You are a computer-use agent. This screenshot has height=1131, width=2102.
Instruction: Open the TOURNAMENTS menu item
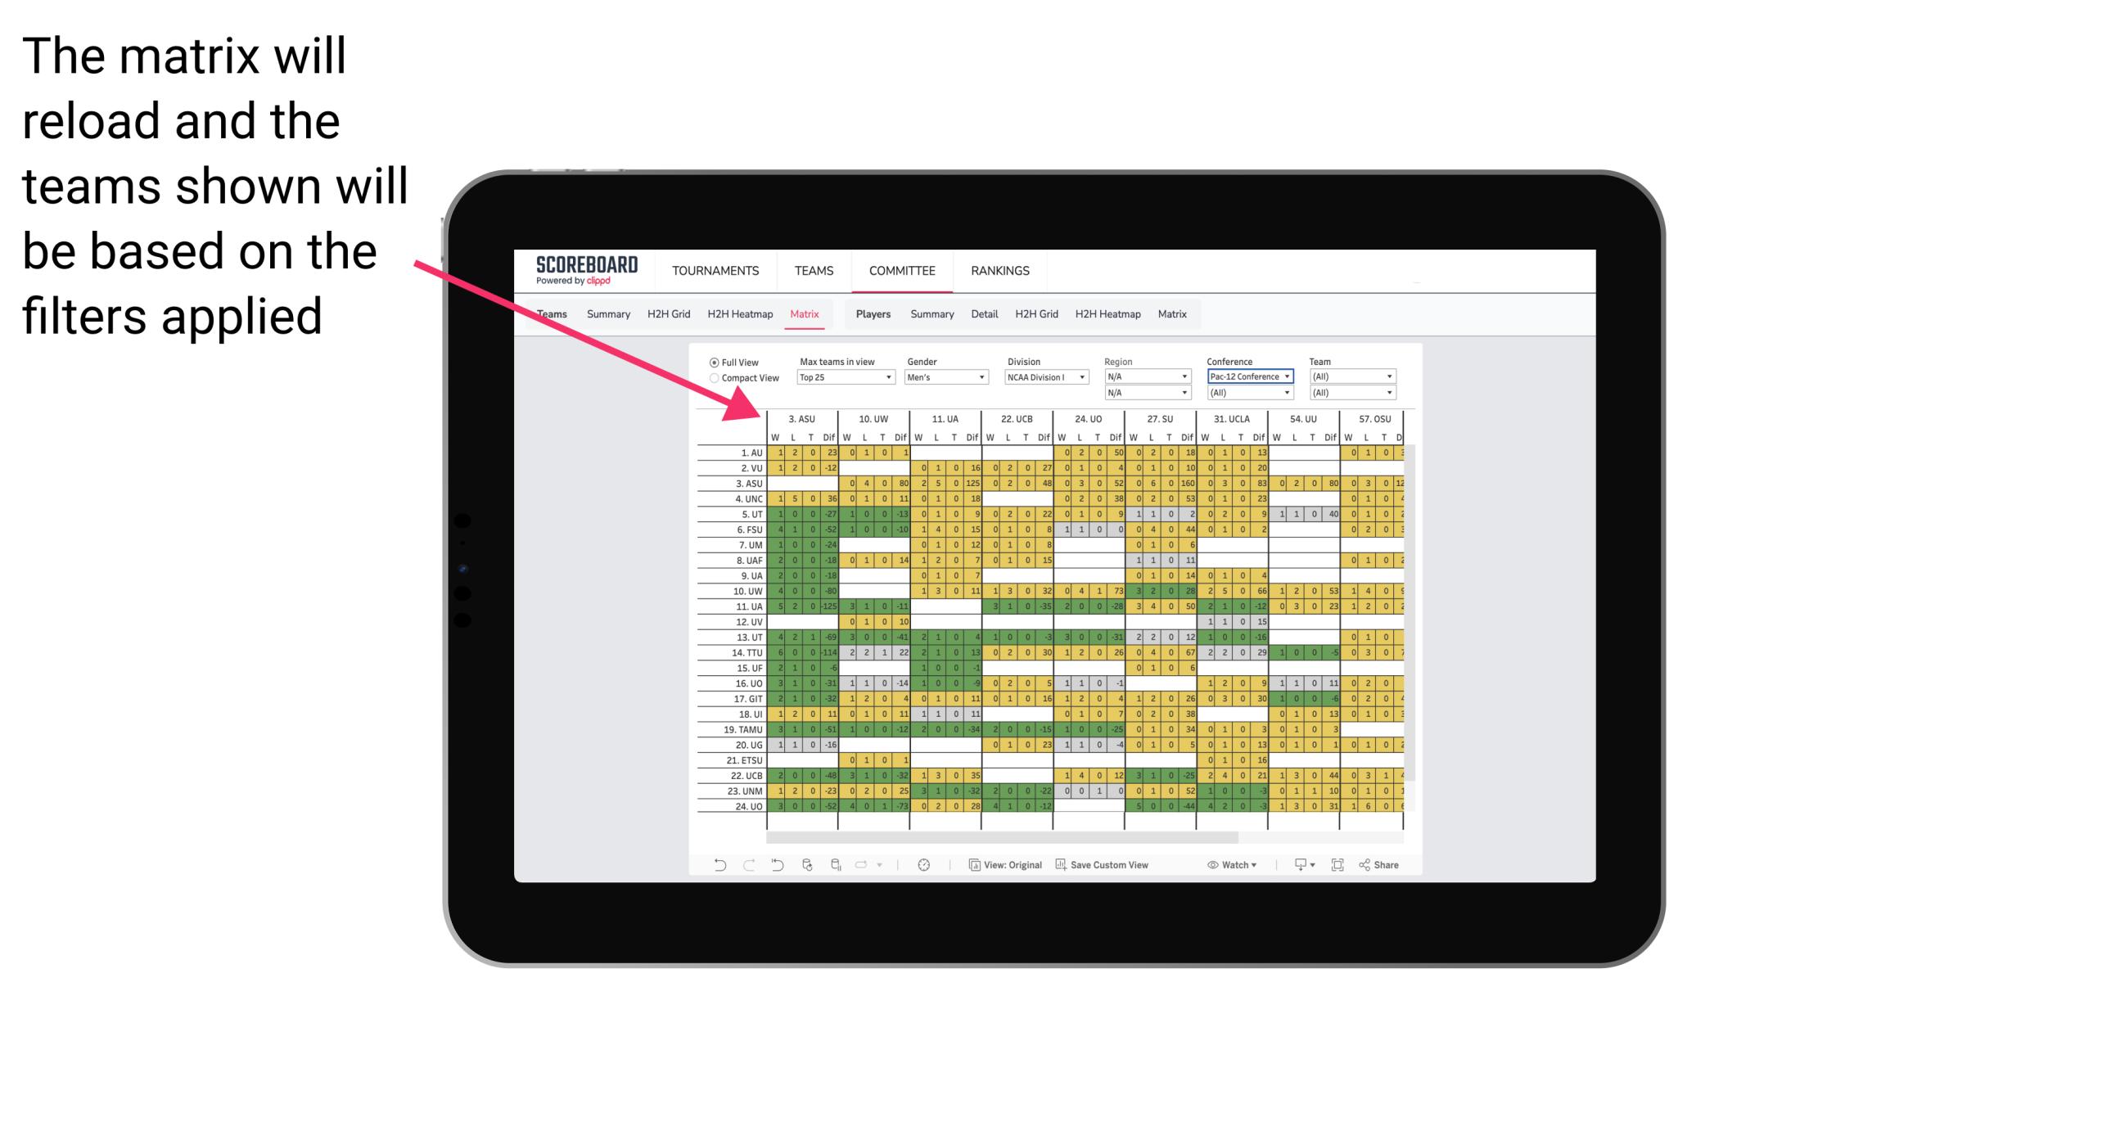[715, 270]
